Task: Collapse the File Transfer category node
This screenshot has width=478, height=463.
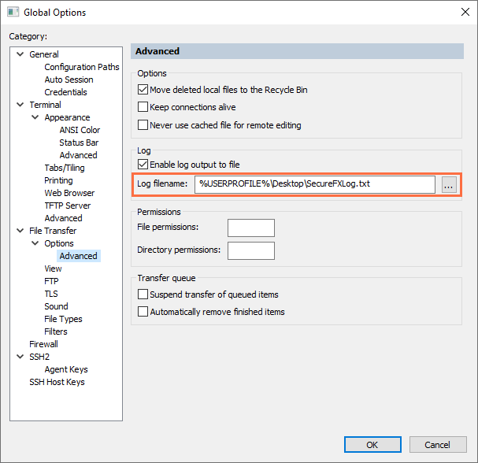Action: [x=20, y=231]
